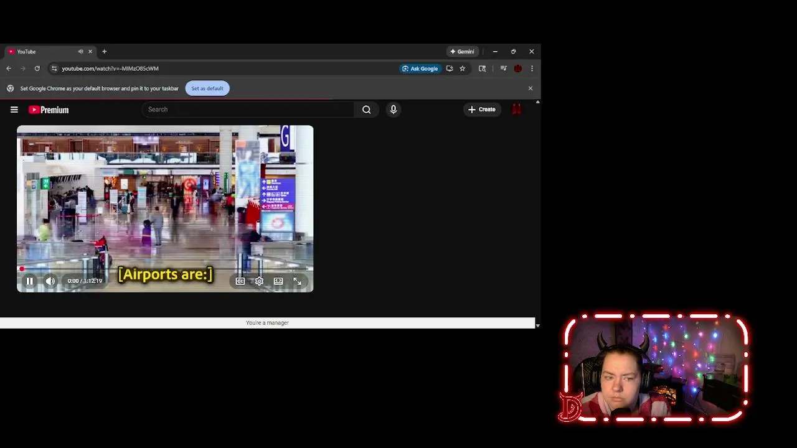The width and height of the screenshot is (797, 448).
Task: Mute the video volume
Action: pos(50,281)
